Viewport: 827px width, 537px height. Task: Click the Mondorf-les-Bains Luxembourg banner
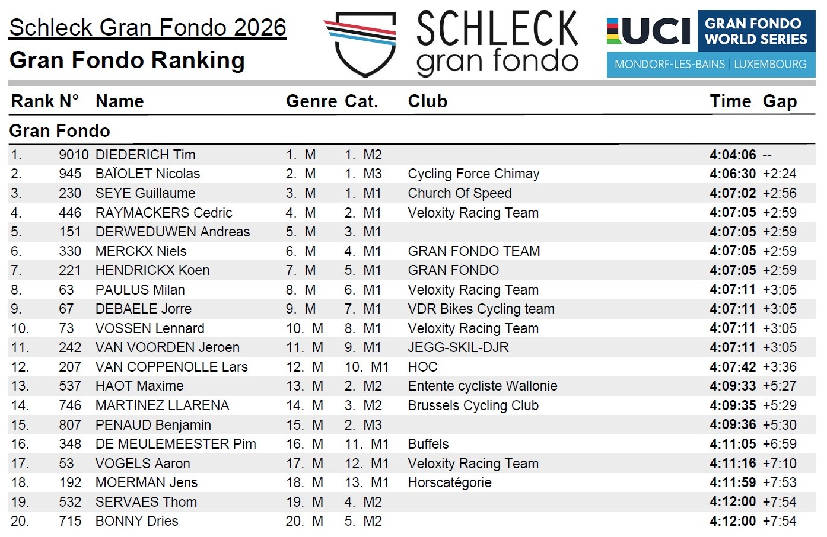[x=711, y=64]
